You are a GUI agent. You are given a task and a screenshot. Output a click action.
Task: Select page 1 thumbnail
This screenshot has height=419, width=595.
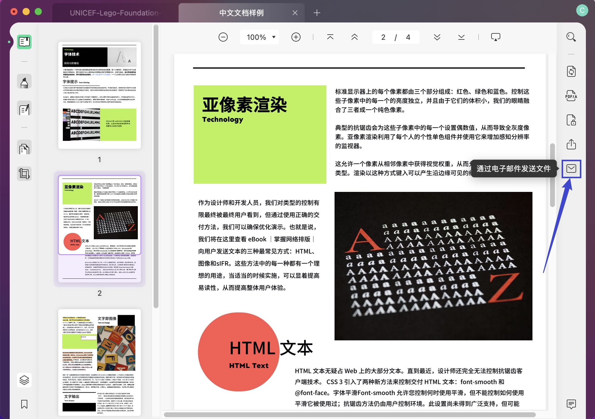(x=100, y=95)
